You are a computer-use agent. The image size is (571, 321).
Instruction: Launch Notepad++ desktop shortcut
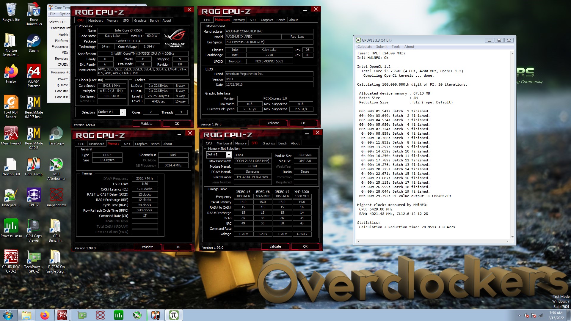[x=11, y=198]
